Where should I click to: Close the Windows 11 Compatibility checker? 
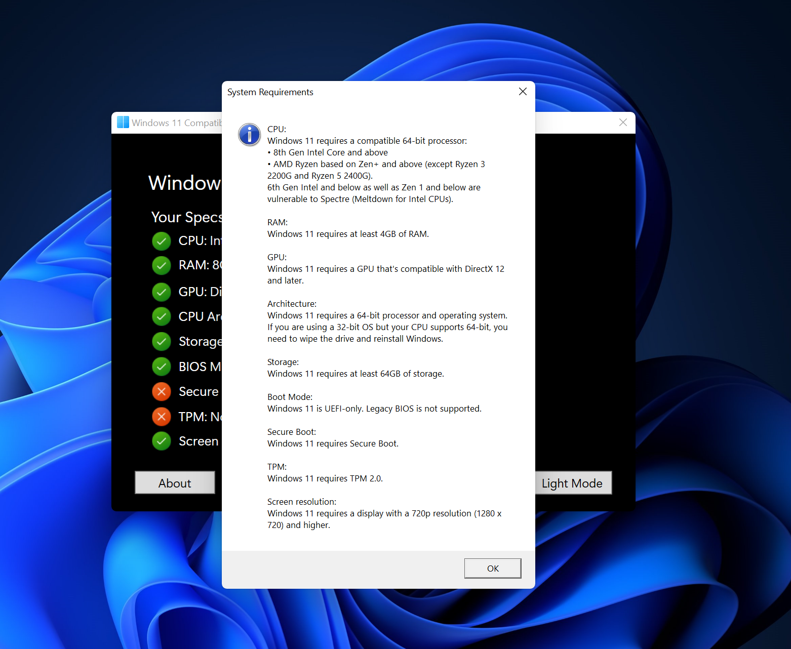point(623,123)
